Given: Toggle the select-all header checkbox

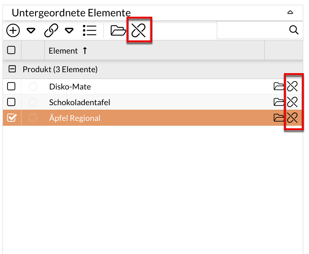Looking at the screenshot, I should click(x=11, y=50).
